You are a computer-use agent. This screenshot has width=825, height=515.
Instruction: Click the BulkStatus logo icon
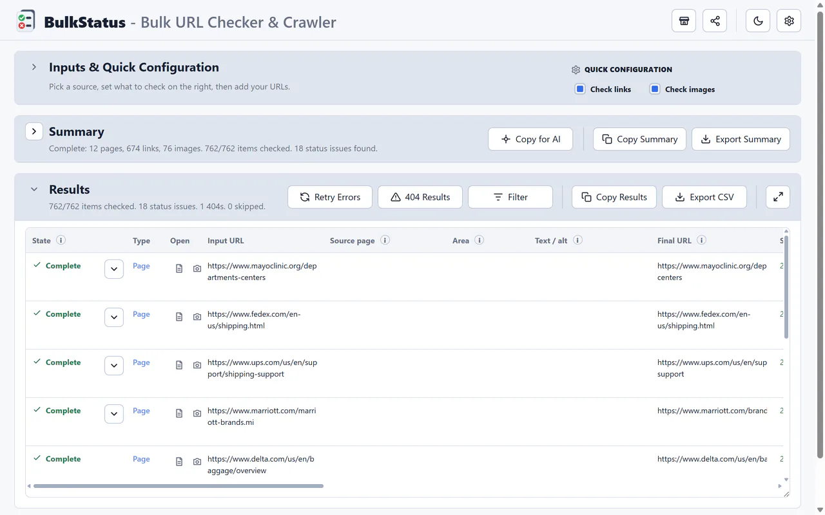pos(26,21)
